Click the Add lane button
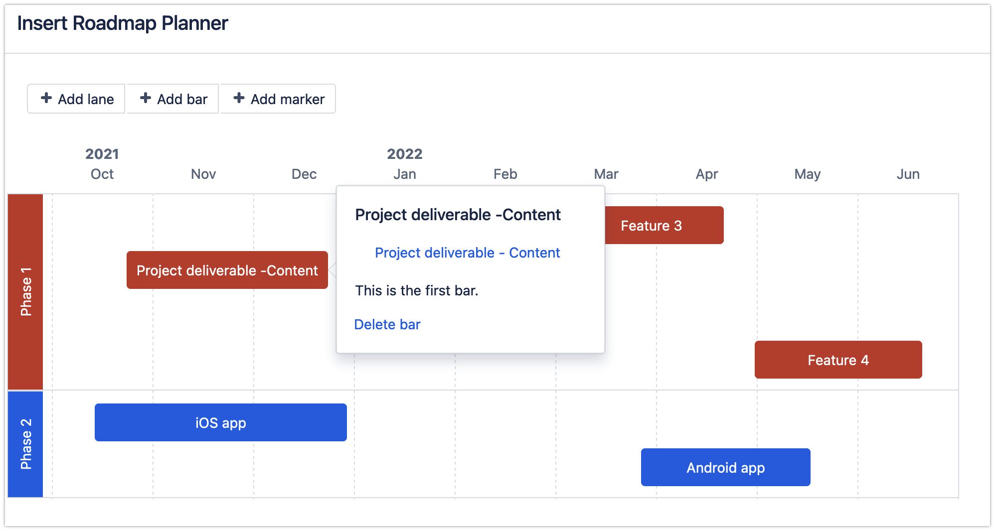 click(76, 99)
